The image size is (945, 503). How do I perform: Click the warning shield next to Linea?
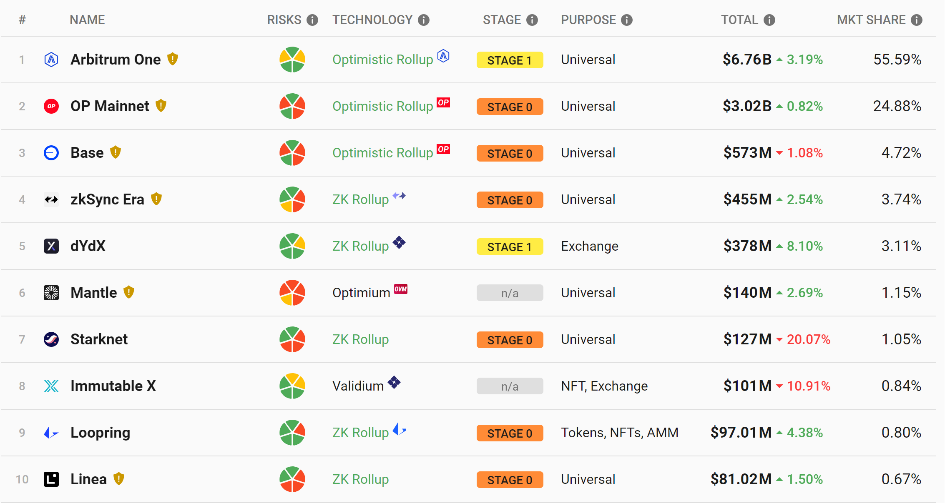pos(119,479)
